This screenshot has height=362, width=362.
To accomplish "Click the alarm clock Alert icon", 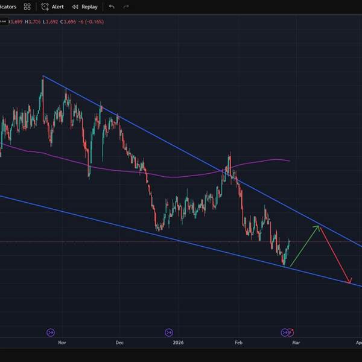I will coord(45,7).
